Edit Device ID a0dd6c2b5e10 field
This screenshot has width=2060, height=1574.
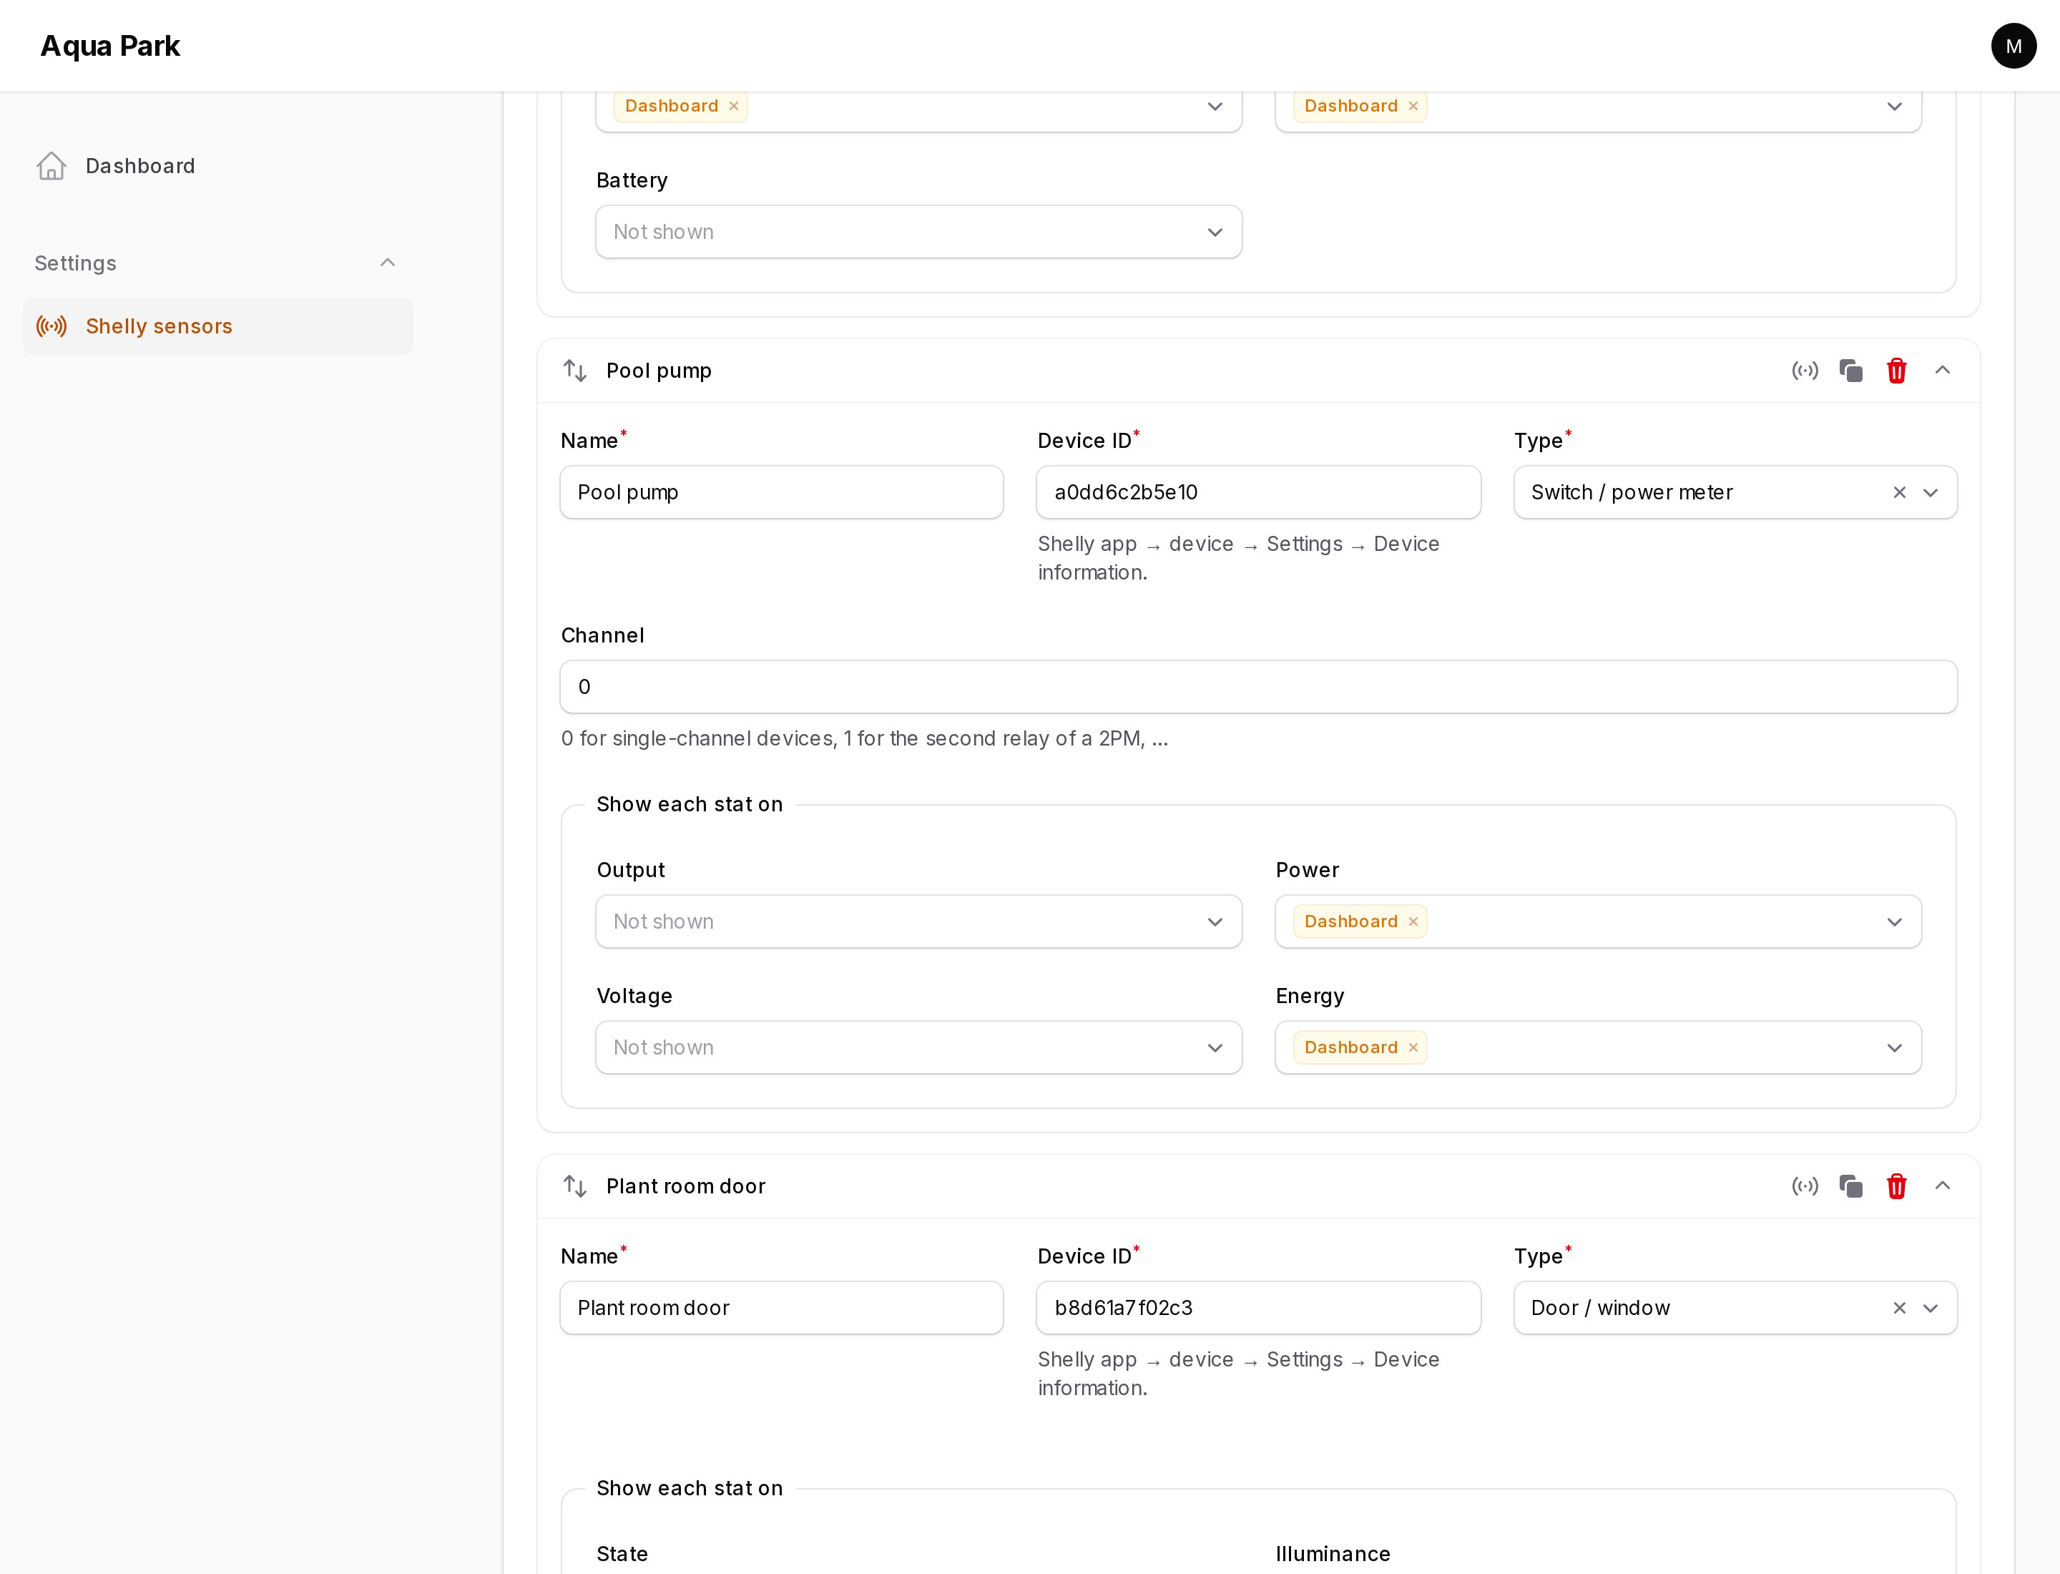coord(1258,492)
